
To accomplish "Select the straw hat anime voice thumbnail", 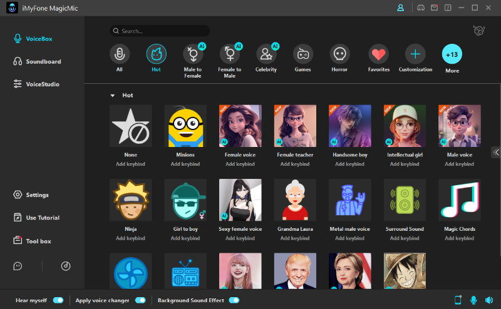I will click(405, 271).
